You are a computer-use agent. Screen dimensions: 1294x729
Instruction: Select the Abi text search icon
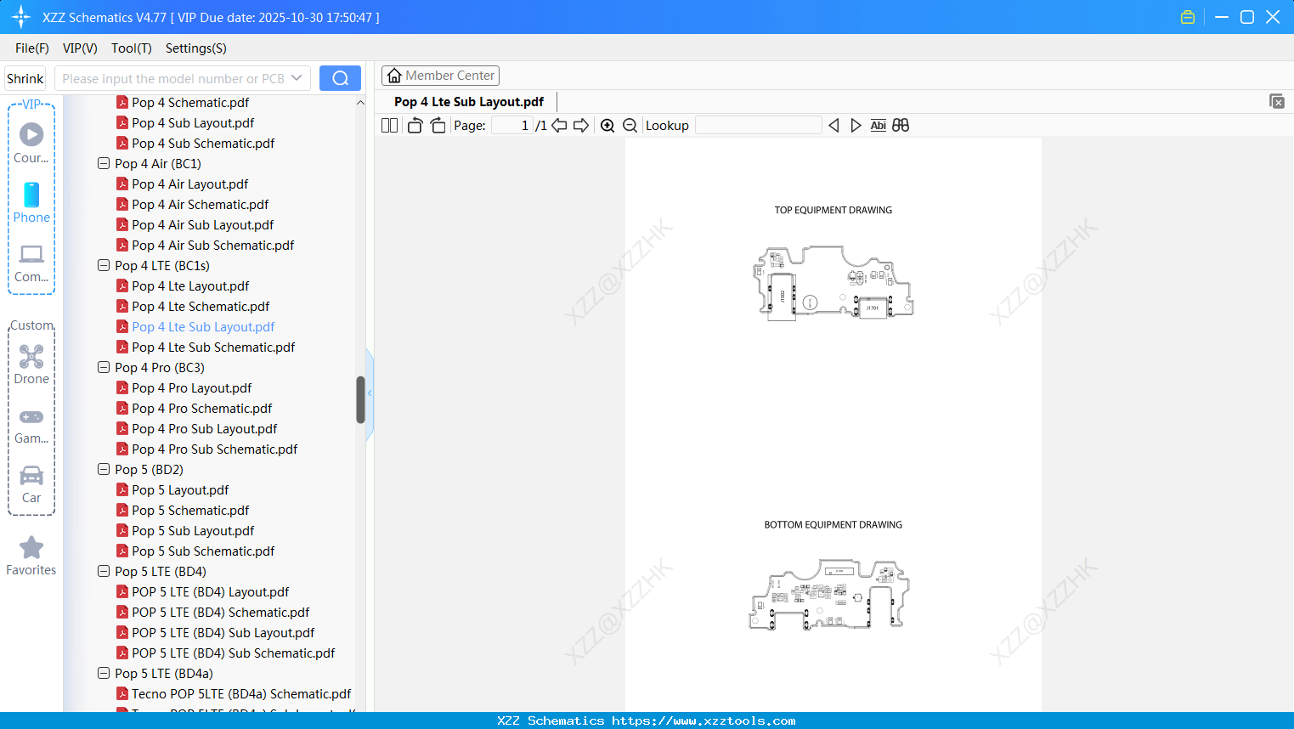(878, 125)
